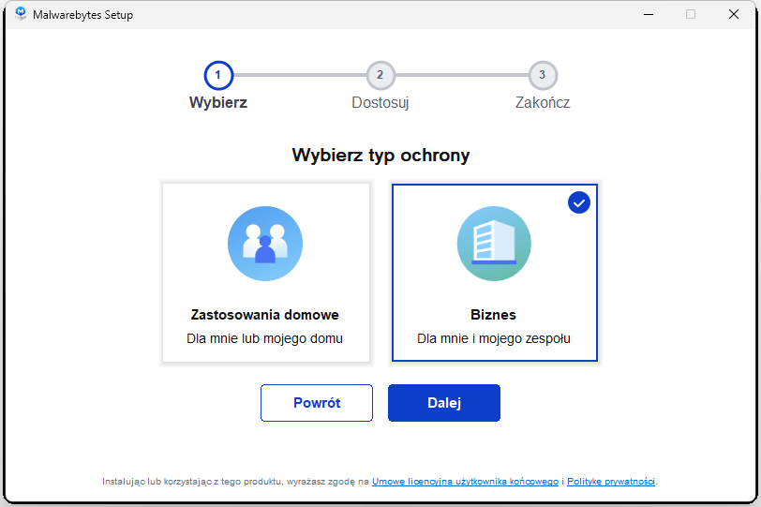Choose the Zastosowania domowe protection card

click(x=265, y=273)
